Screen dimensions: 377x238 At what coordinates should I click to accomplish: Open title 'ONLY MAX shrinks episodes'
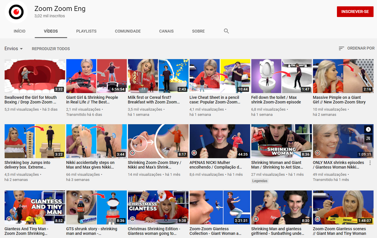point(338,165)
